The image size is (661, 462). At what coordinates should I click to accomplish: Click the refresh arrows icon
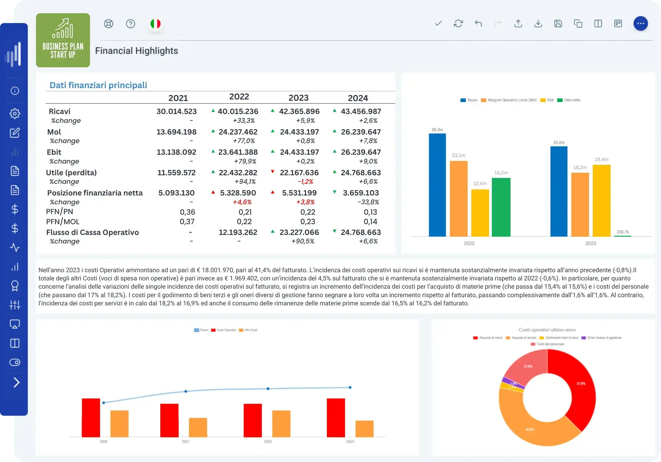click(x=458, y=23)
